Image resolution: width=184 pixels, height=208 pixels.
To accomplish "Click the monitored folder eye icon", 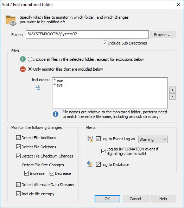I will [x=11, y=20].
